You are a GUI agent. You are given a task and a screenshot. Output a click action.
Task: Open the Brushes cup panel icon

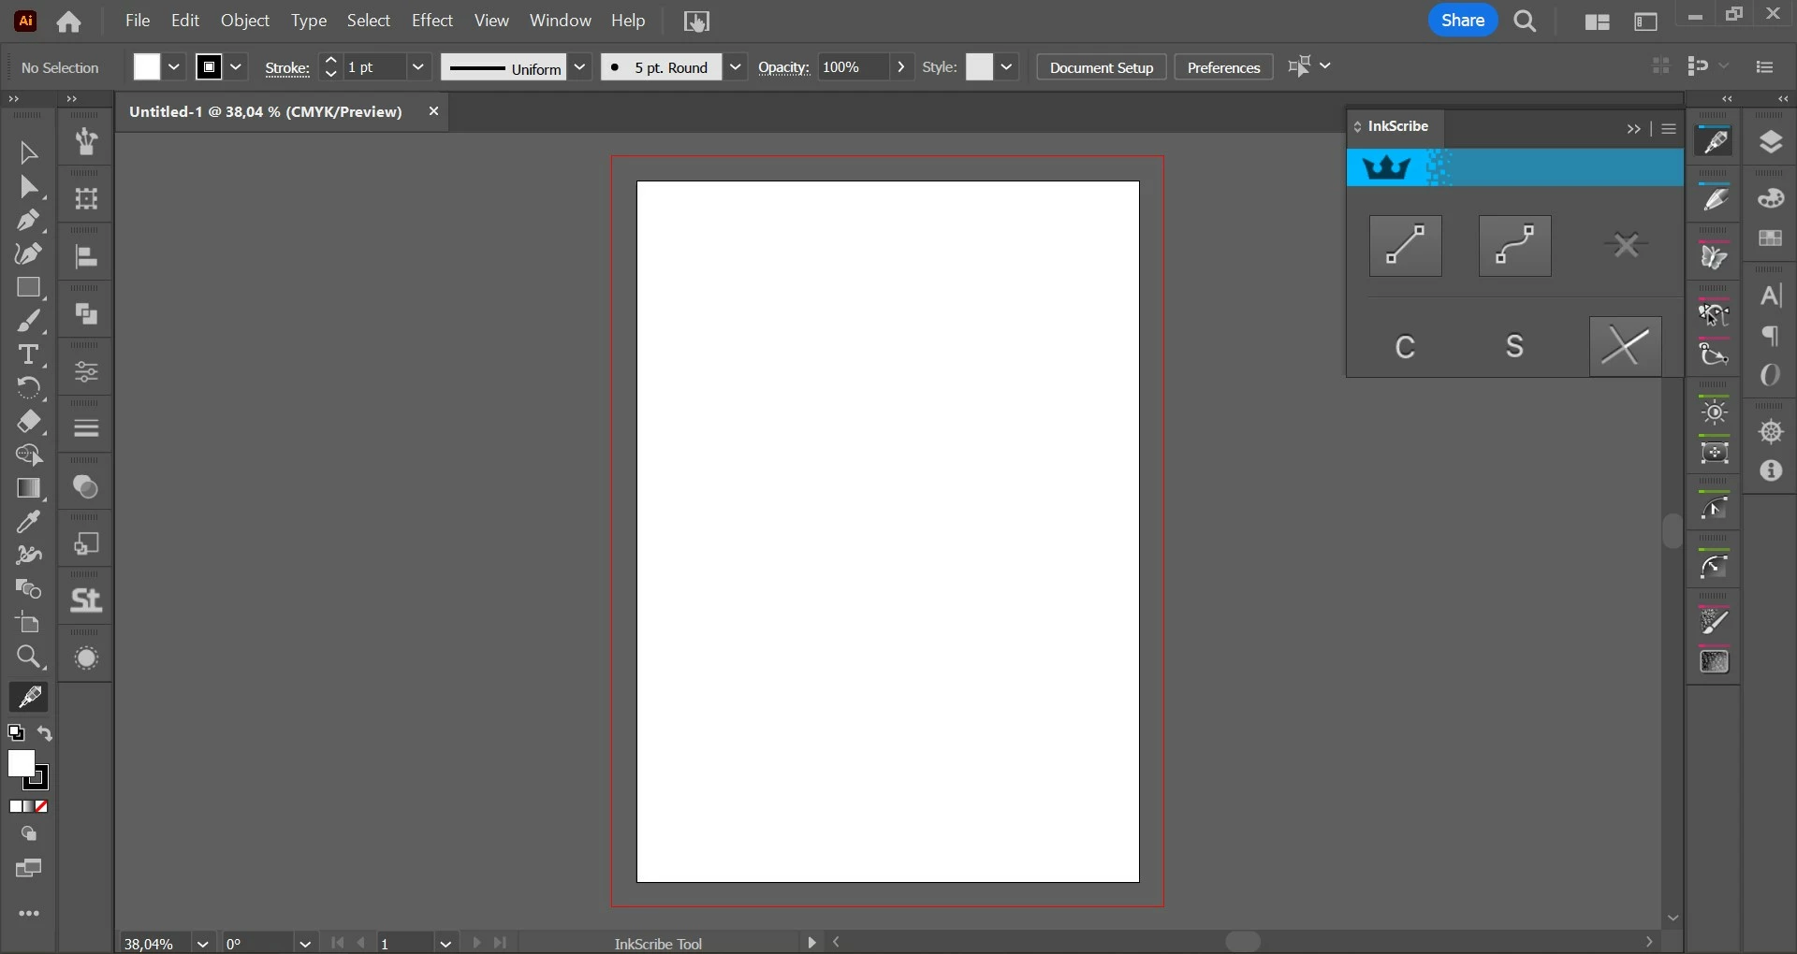pyautogui.click(x=86, y=142)
